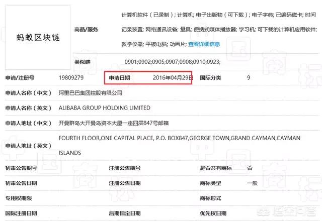This screenshot has width=322, height=222.
Task: Click the 国际注册日期 label
Action: (x=21, y=213)
